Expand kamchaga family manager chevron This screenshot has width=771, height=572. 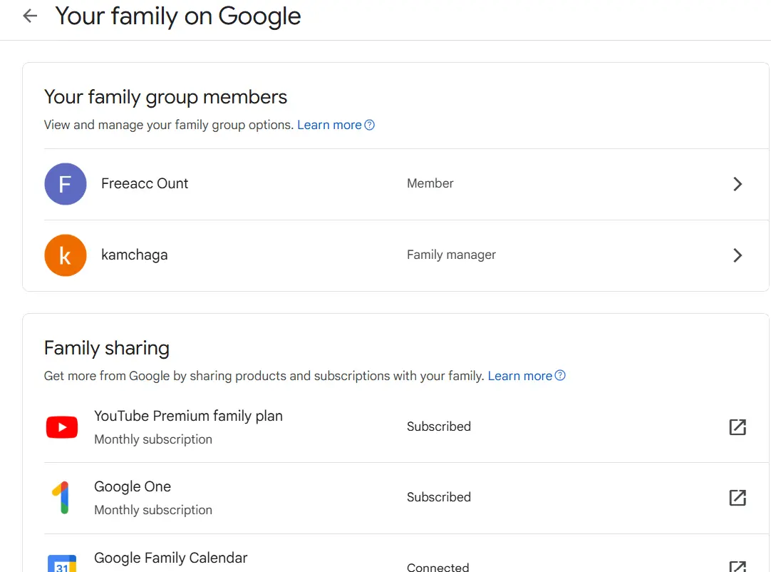coord(738,255)
